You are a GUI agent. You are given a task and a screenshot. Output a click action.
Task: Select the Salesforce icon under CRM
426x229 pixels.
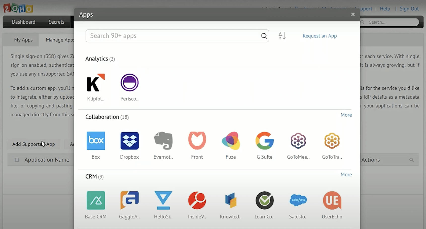(x=298, y=200)
